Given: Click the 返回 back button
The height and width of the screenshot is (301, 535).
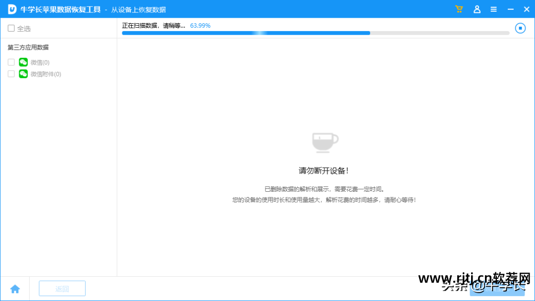Looking at the screenshot, I should tap(62, 288).
